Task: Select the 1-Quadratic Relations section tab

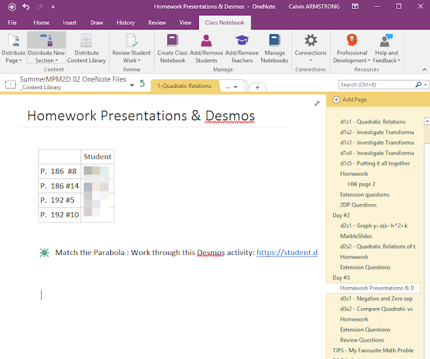Action: [x=184, y=86]
